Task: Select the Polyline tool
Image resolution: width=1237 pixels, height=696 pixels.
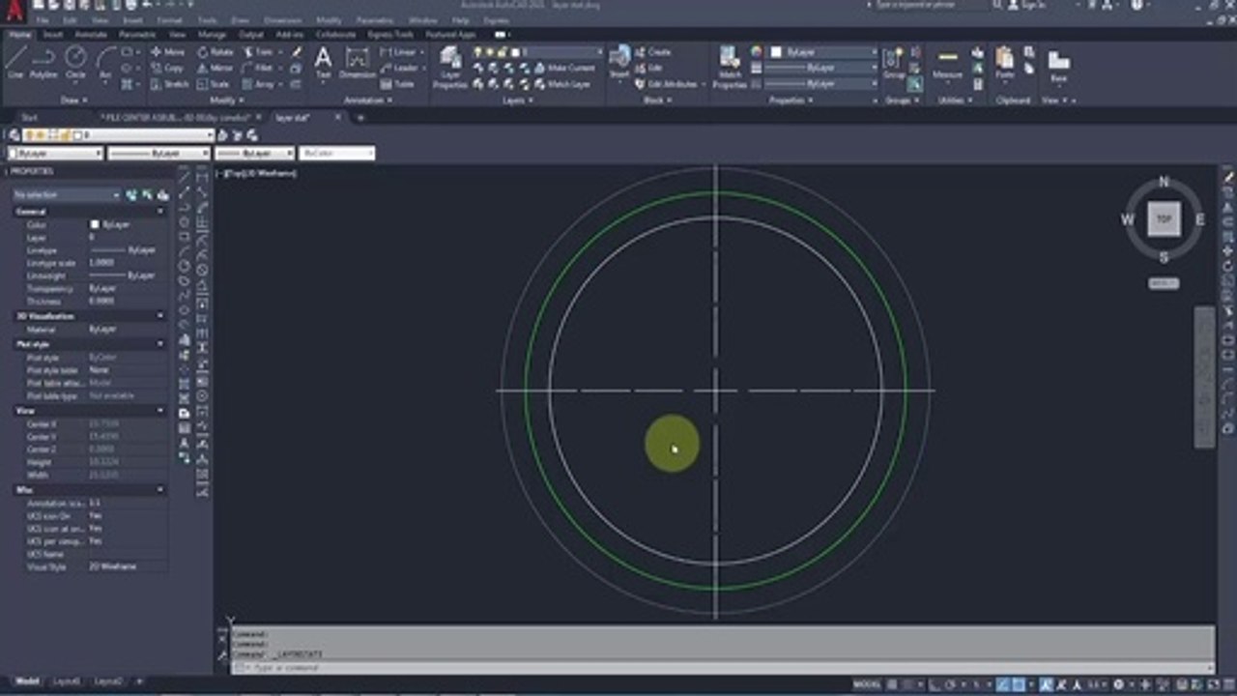Action: pos(43,62)
